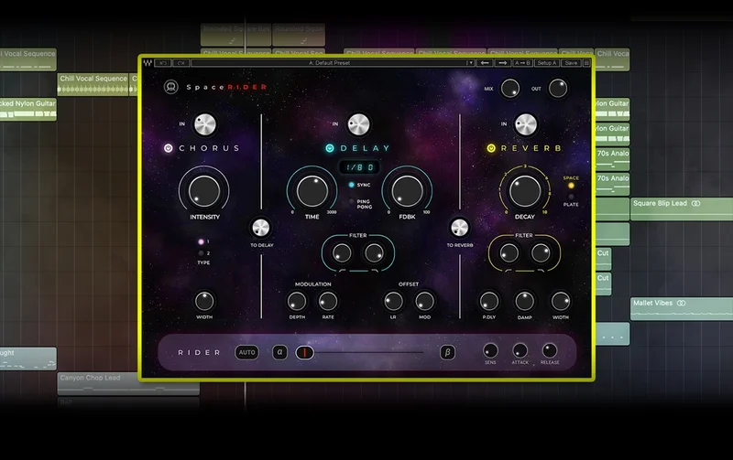Open the A: Default Preset dropdown
The width and height of the screenshot is (733, 460).
pyautogui.click(x=333, y=62)
